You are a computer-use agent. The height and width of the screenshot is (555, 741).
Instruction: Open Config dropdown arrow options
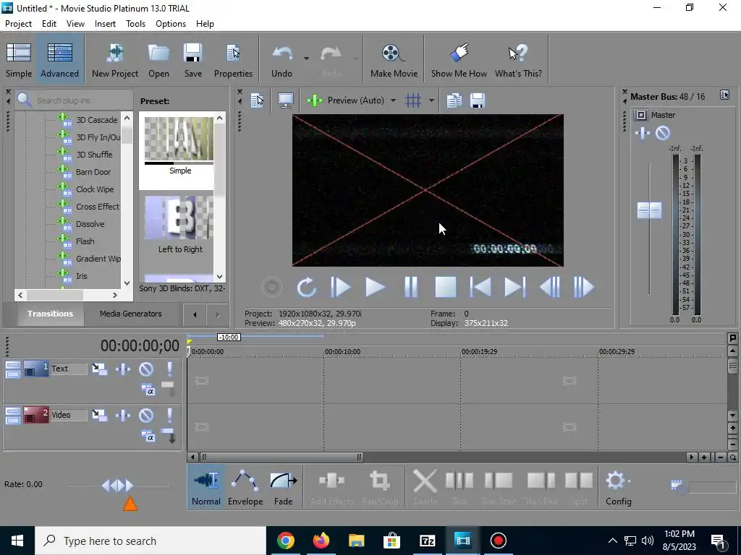(x=629, y=482)
